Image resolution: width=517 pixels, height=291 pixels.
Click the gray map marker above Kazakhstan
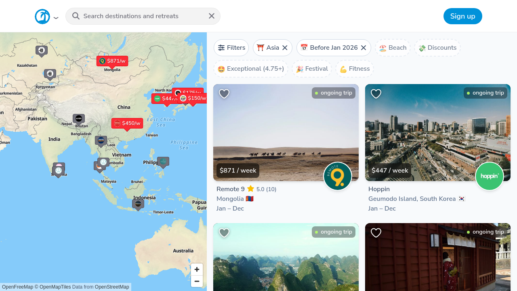coord(42,51)
